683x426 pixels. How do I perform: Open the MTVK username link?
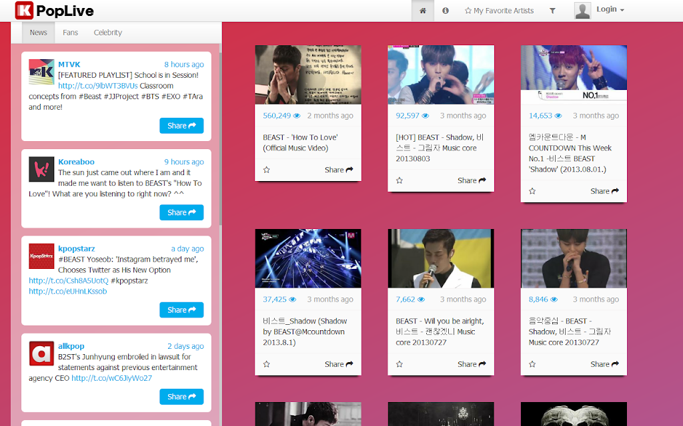coord(69,65)
